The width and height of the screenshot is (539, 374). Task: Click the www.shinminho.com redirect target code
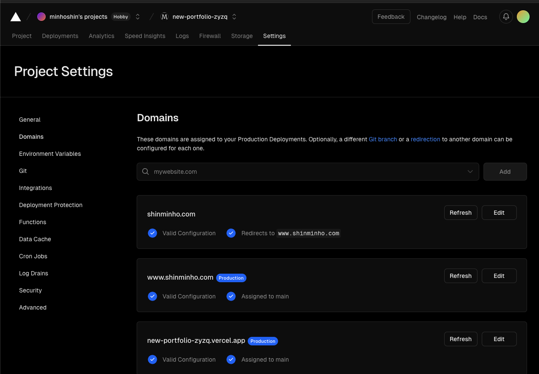click(x=309, y=233)
